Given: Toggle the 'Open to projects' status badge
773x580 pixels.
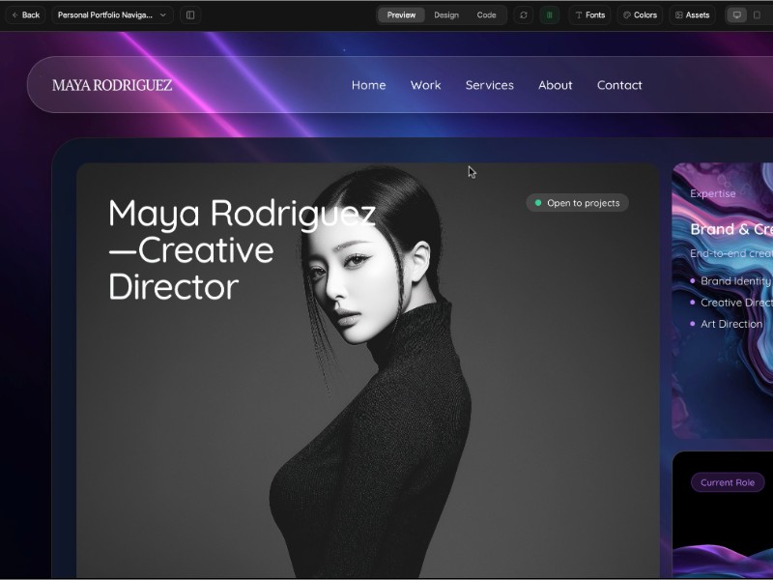Looking at the screenshot, I should (577, 202).
